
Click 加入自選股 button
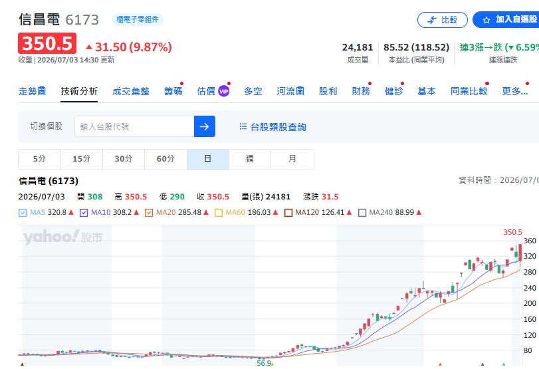[506, 20]
